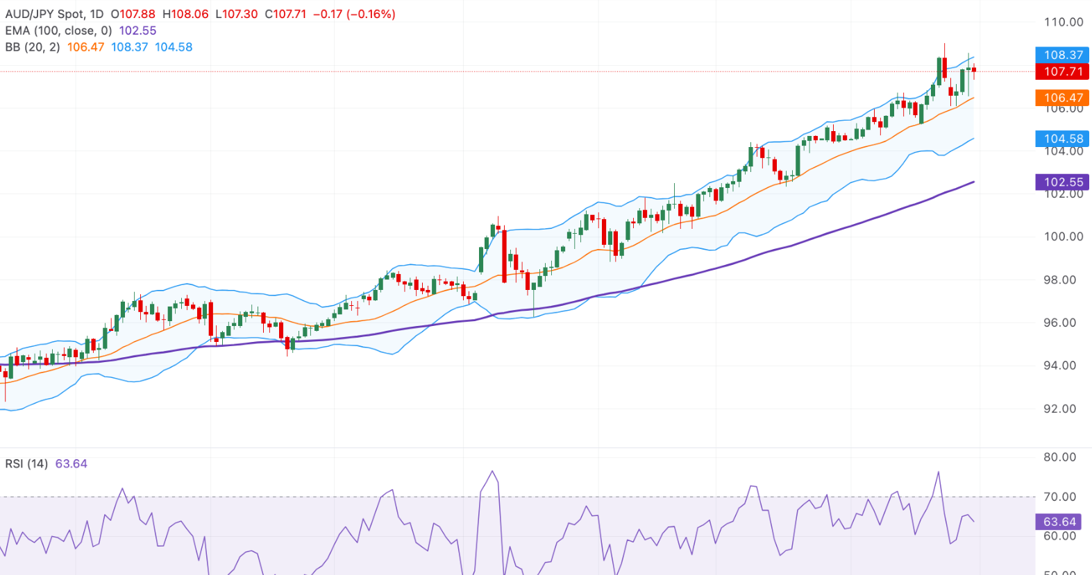This screenshot has height=575, width=1092.
Task: Click the red 107.71 current price tag
Action: (x=1063, y=71)
